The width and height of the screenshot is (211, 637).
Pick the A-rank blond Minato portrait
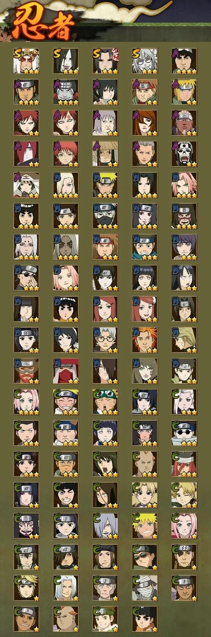coord(184,92)
